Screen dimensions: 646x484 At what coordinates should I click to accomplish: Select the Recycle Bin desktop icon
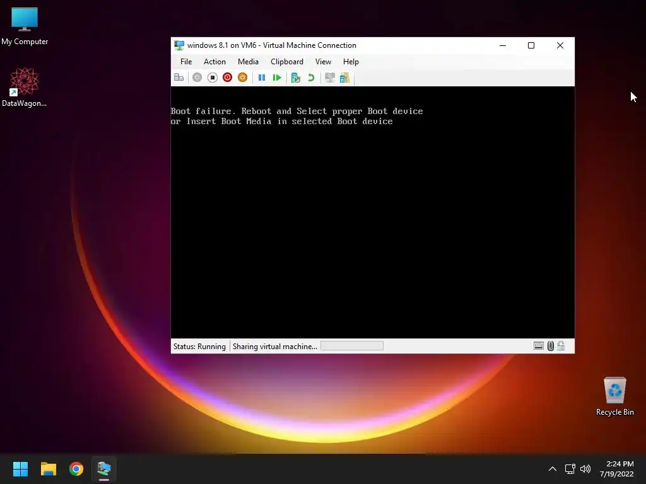pyautogui.click(x=614, y=396)
